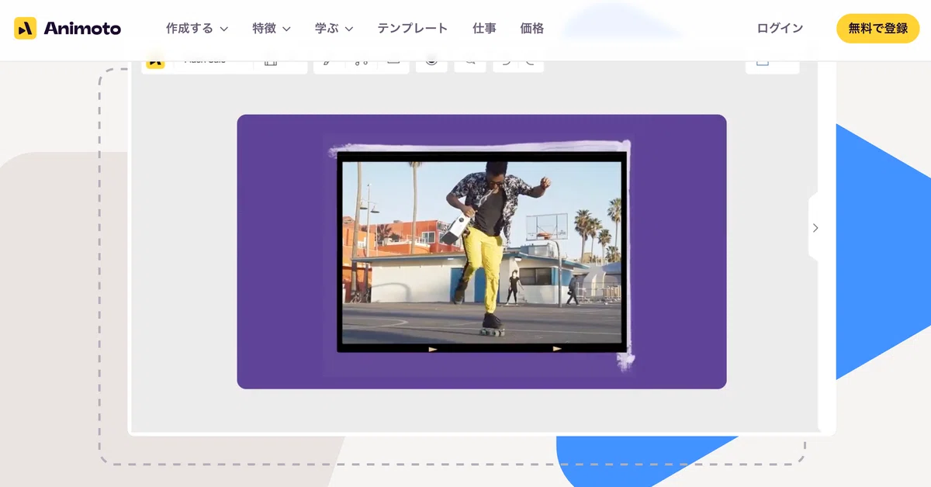The image size is (931, 487).
Task: Expand the 特徴 dropdown menu
Action: pyautogui.click(x=272, y=29)
